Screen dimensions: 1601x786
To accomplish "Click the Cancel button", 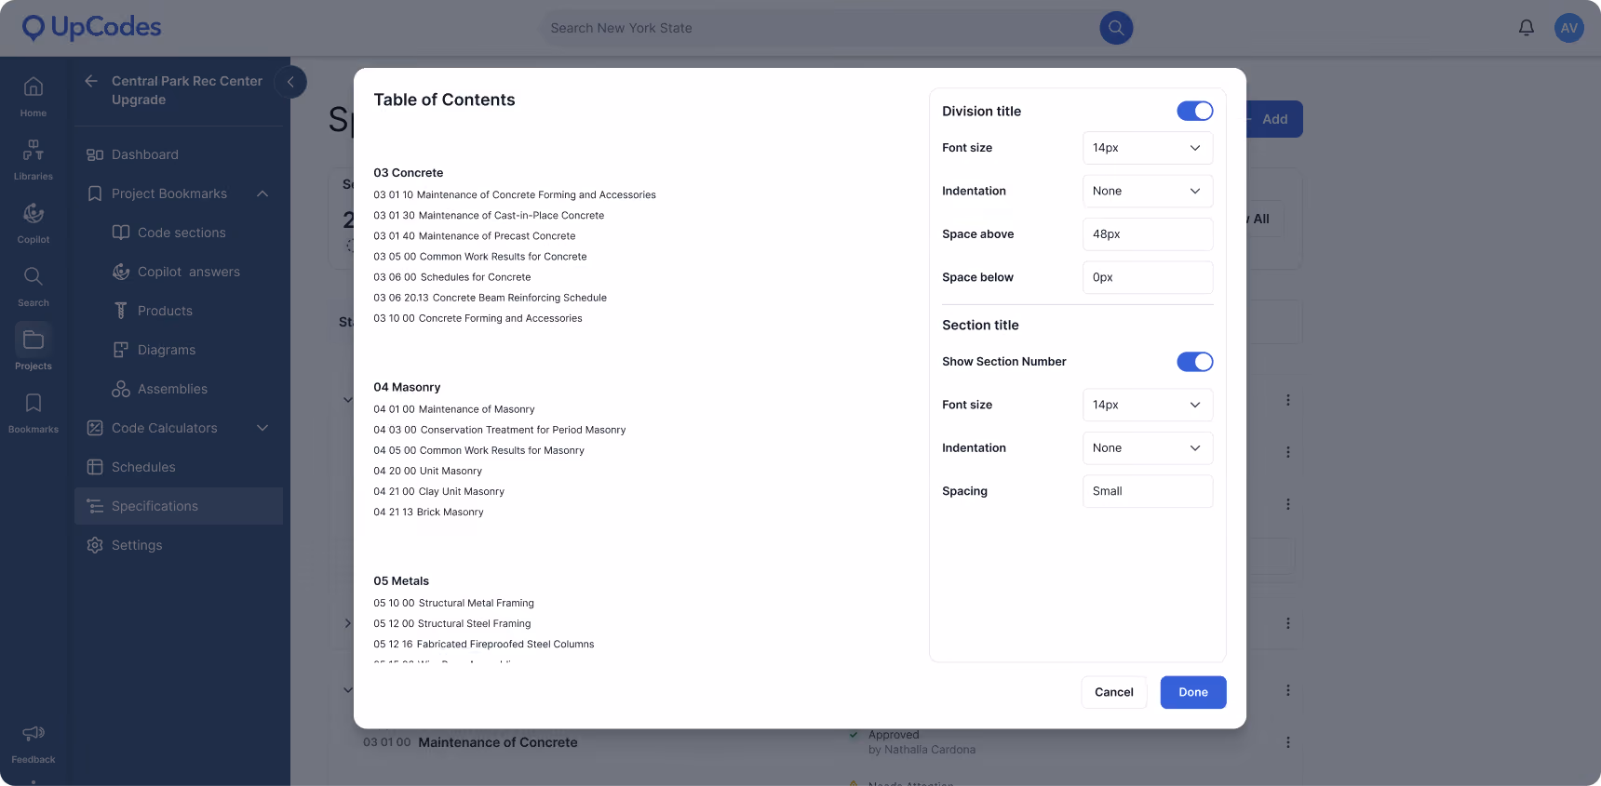I will click(1114, 692).
